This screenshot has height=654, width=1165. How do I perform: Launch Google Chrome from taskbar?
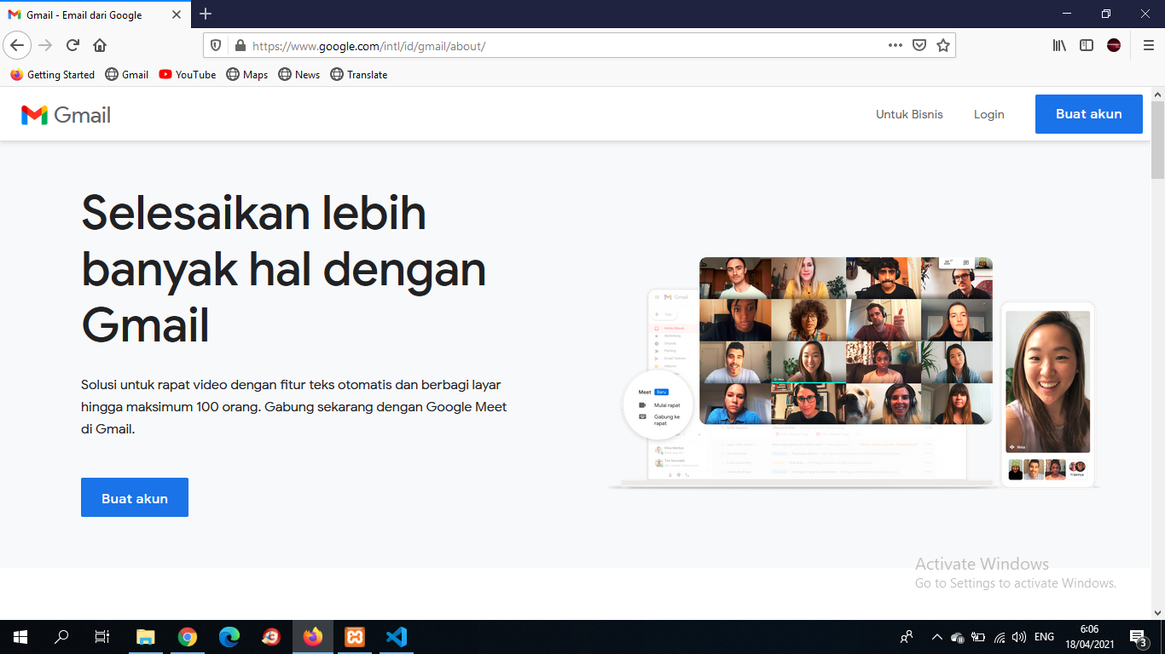(x=188, y=637)
